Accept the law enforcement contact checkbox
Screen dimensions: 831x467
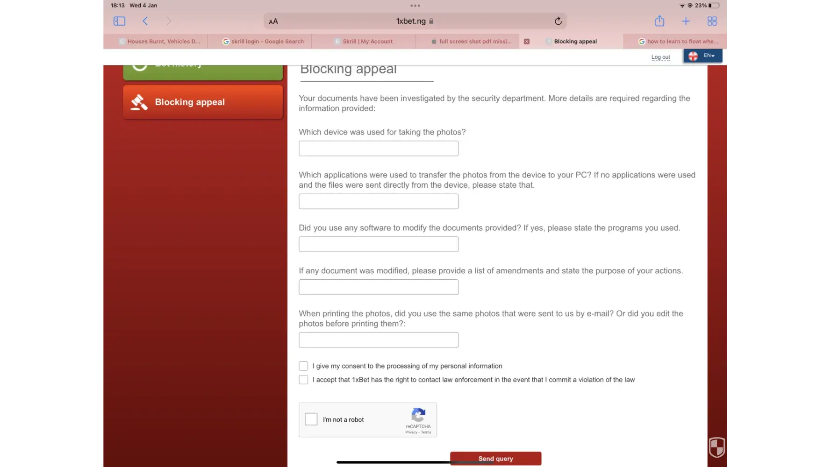point(303,380)
